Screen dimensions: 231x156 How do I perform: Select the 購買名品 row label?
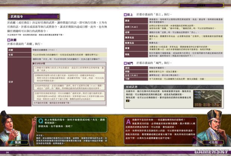point(136,37)
